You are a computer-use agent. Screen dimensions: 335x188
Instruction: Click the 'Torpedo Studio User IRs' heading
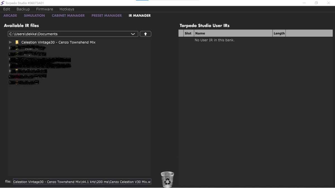pos(205,26)
